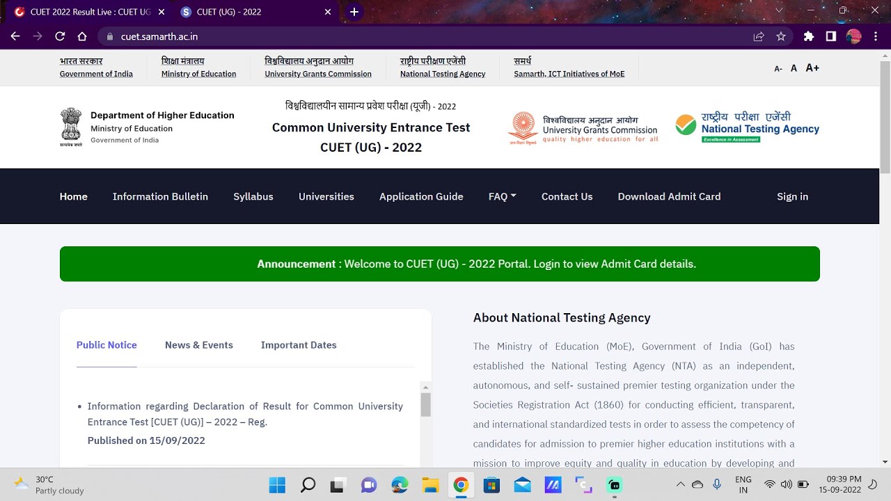Click Sign in

(x=793, y=196)
